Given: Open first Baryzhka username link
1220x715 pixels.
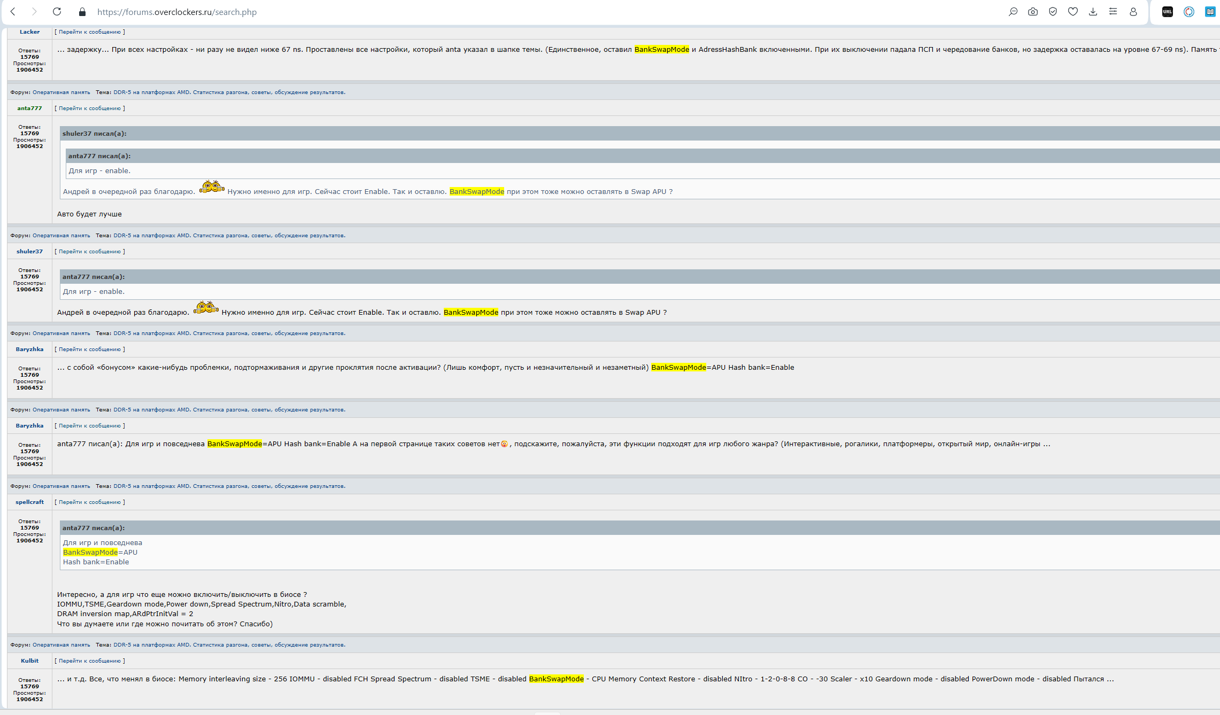Looking at the screenshot, I should (x=29, y=349).
